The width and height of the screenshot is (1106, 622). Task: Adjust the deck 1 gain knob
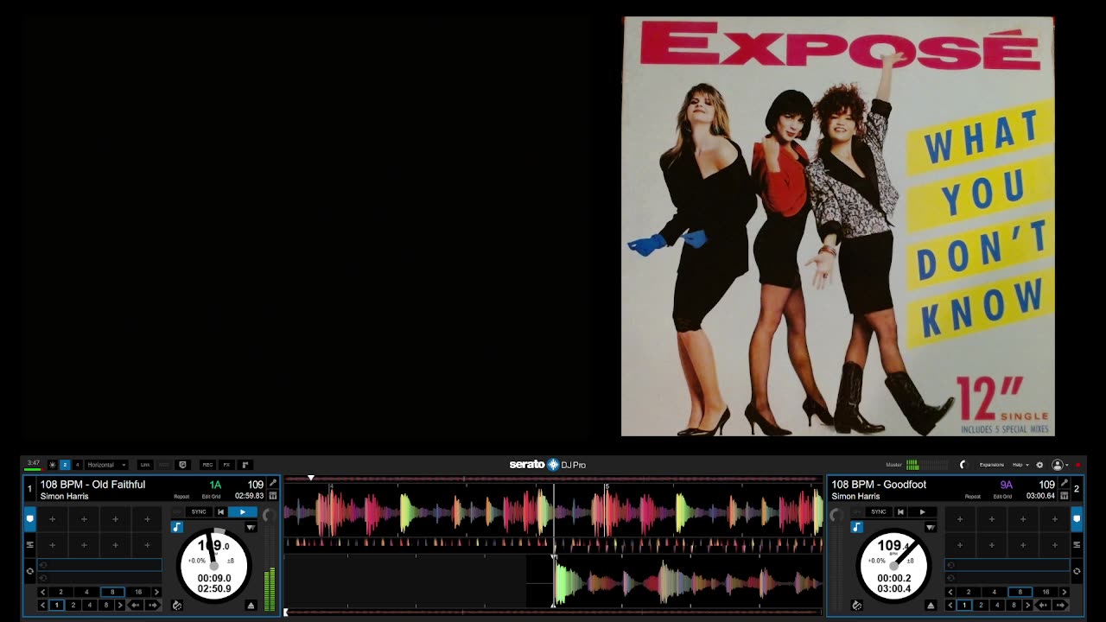tap(270, 515)
